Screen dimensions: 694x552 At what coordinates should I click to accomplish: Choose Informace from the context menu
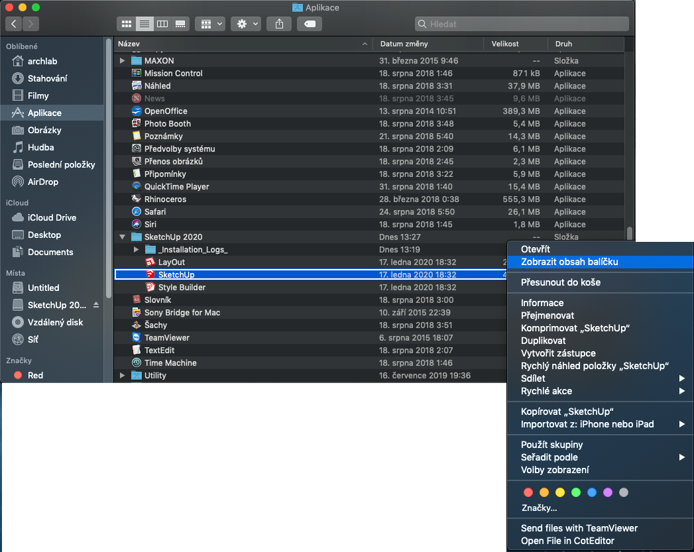pos(600,303)
